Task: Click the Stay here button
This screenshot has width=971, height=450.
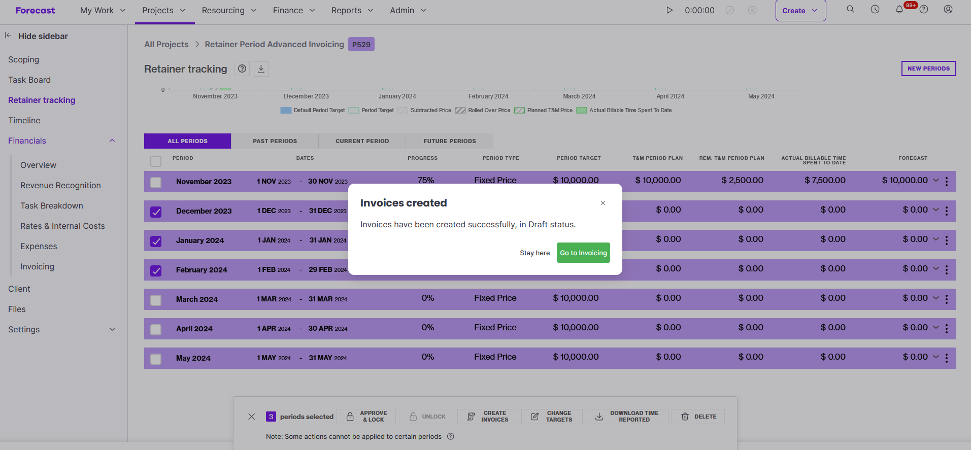Action: [x=534, y=253]
